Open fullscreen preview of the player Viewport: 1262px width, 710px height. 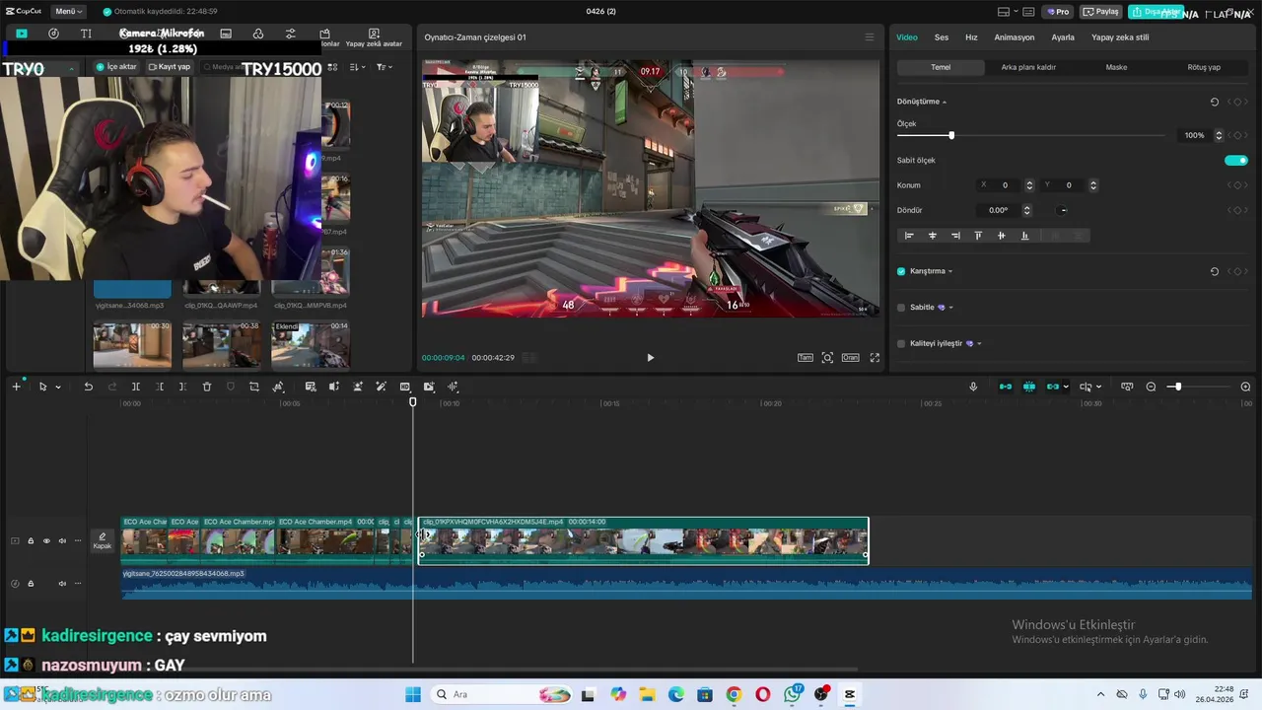click(x=875, y=358)
